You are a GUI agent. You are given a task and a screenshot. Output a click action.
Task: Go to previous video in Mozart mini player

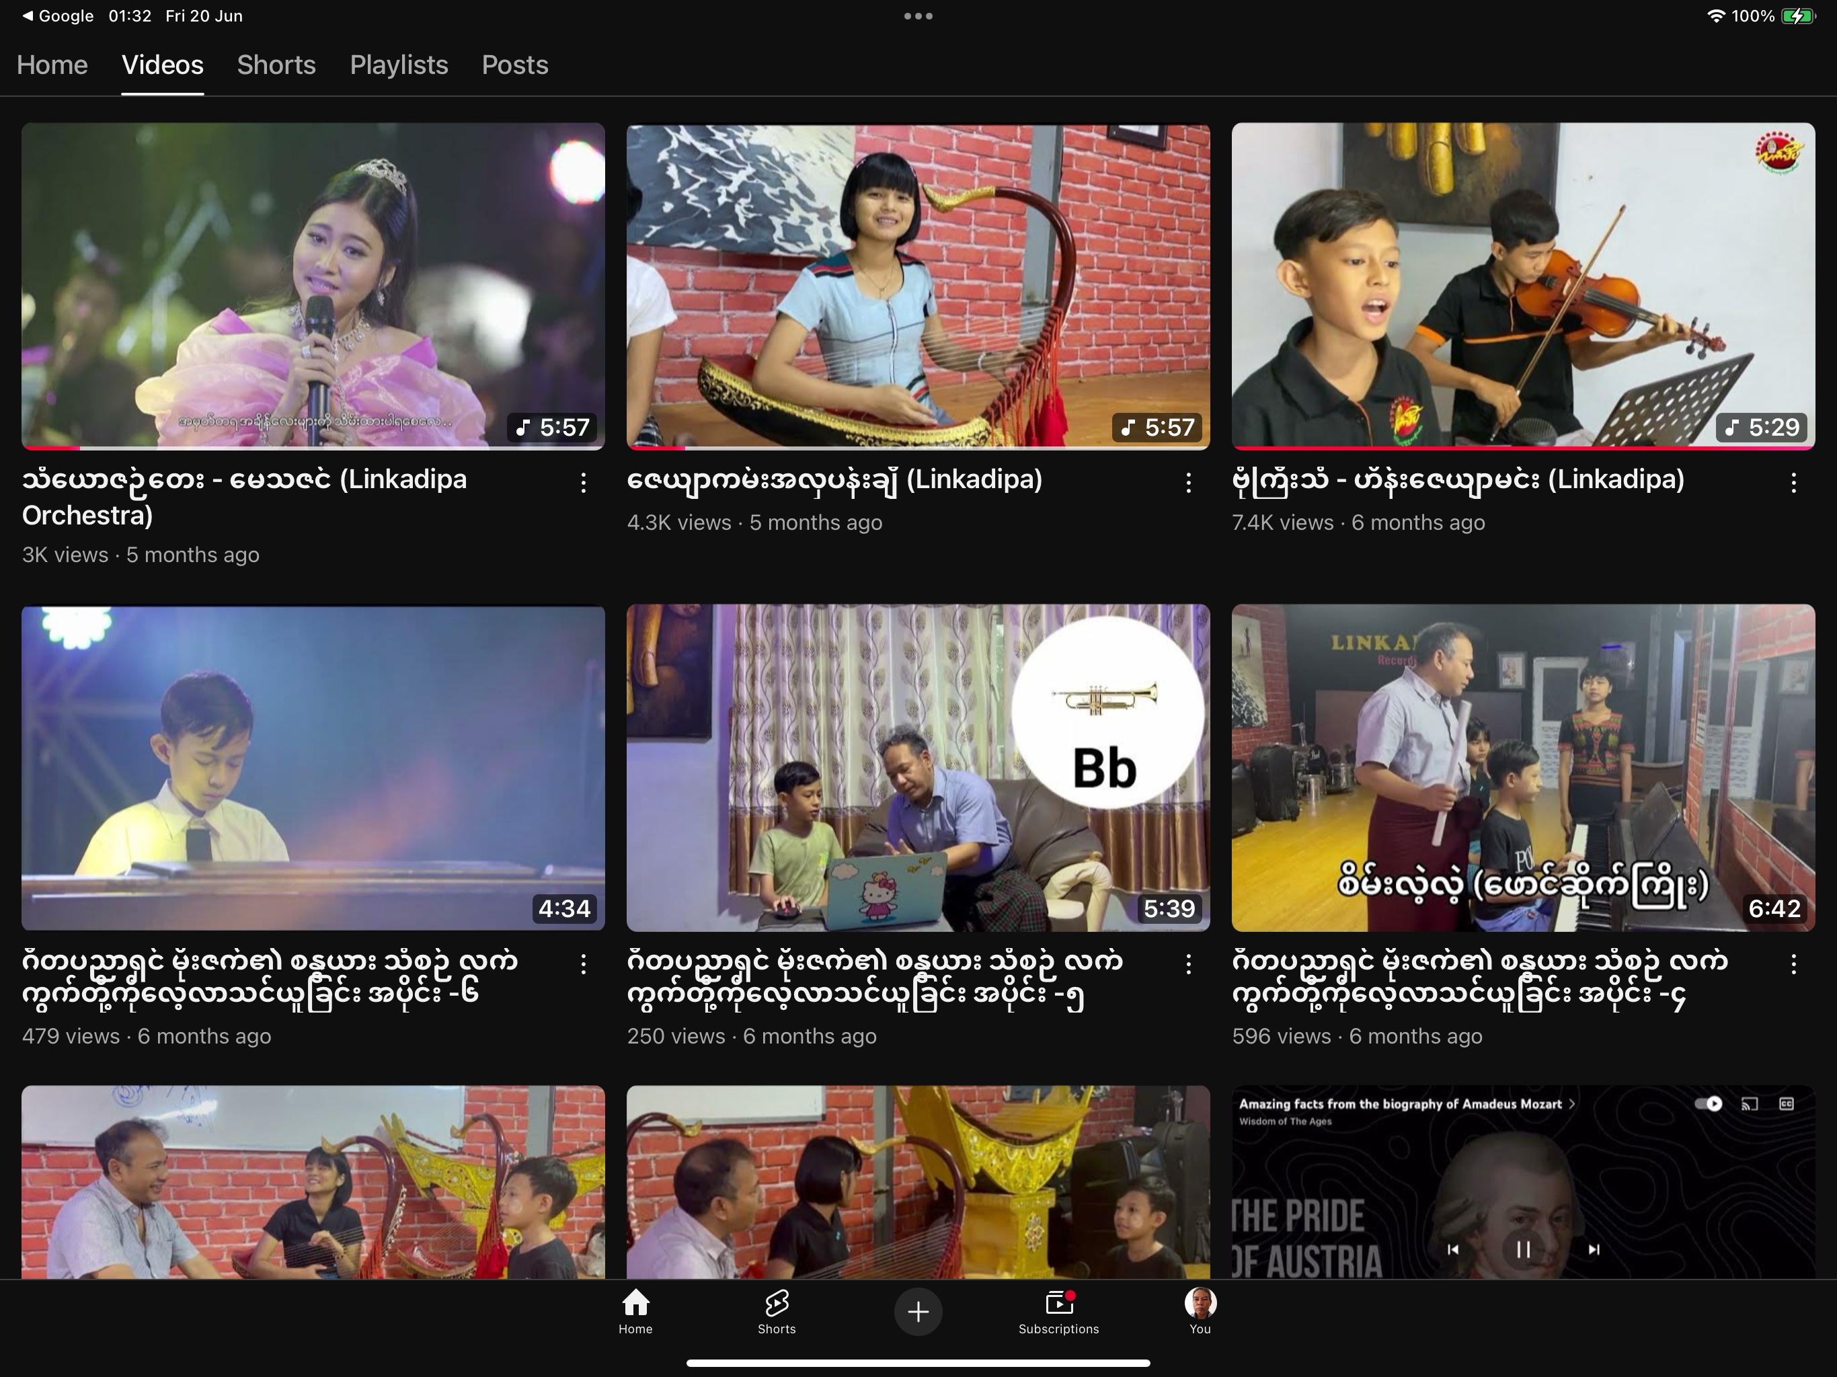click(1452, 1249)
